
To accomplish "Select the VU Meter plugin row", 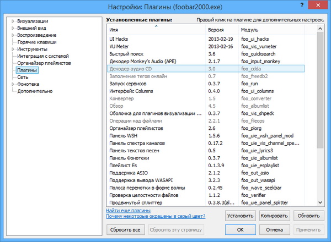I will pos(206,47).
